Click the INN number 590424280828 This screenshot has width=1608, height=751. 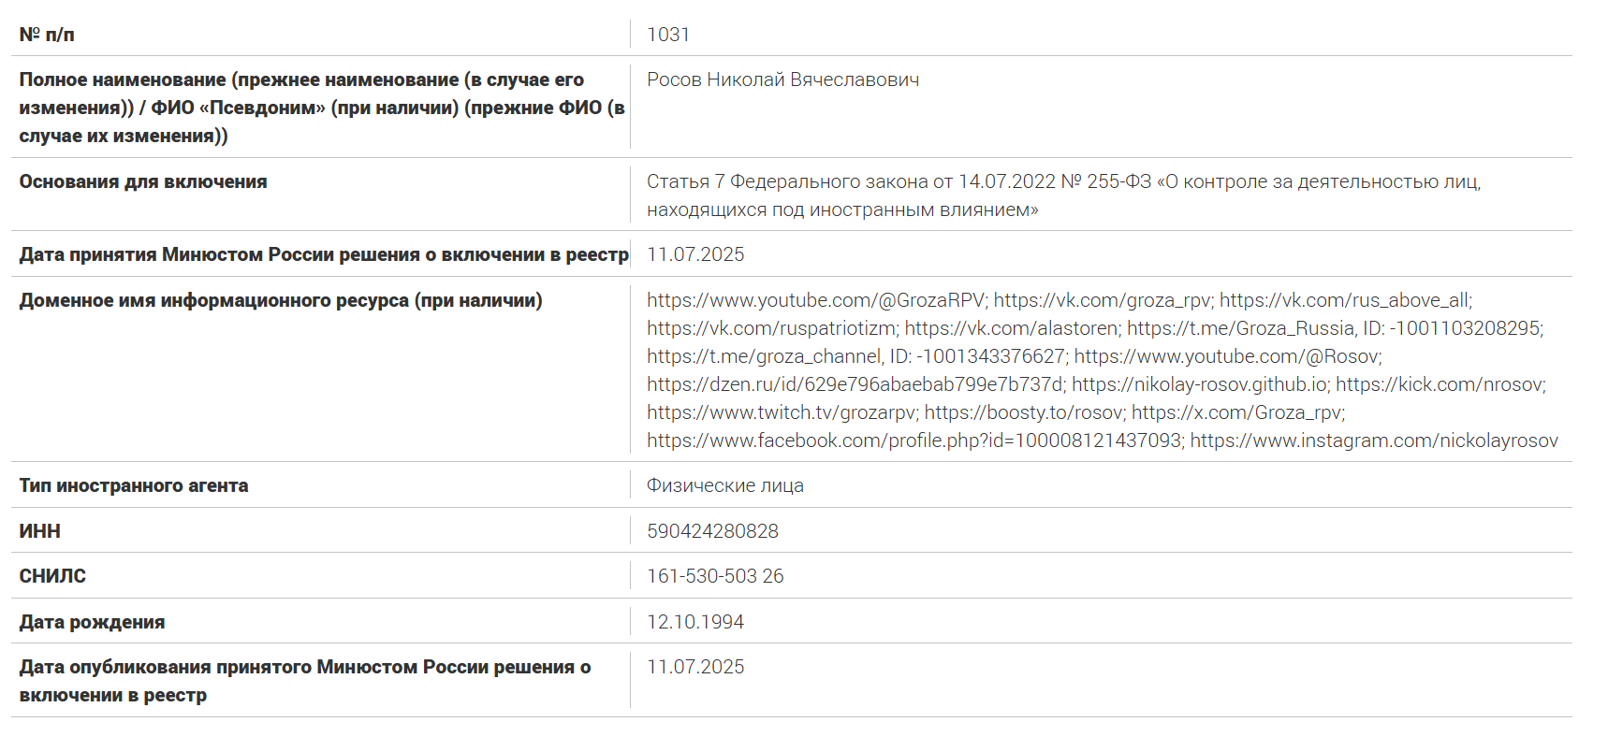(x=712, y=531)
